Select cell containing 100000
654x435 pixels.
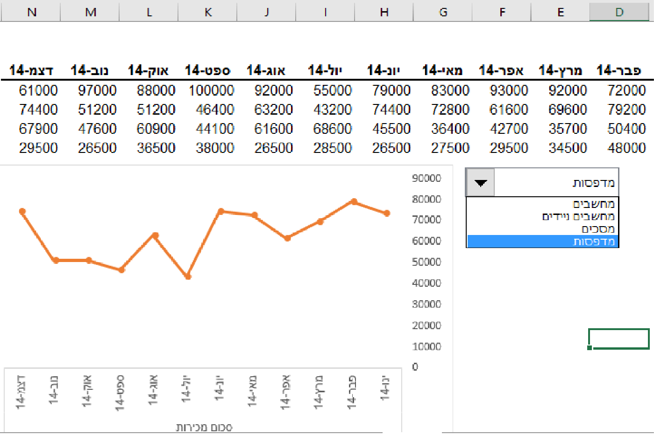[x=211, y=90]
